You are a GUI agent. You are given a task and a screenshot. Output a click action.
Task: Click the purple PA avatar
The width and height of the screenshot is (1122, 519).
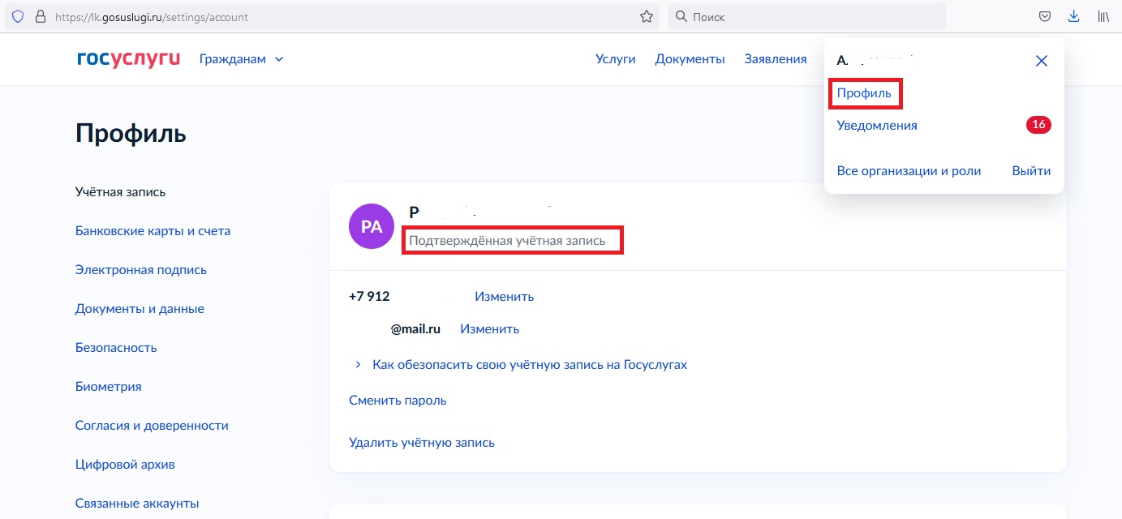click(x=371, y=226)
